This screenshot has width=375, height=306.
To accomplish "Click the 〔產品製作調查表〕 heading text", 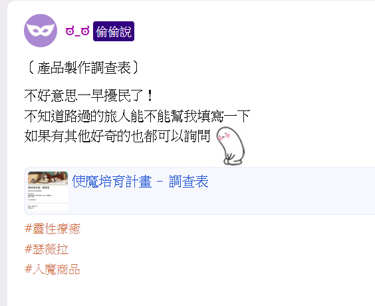I will pyautogui.click(x=83, y=68).
